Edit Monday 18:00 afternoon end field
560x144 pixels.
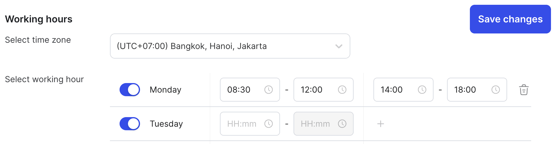[477, 90]
